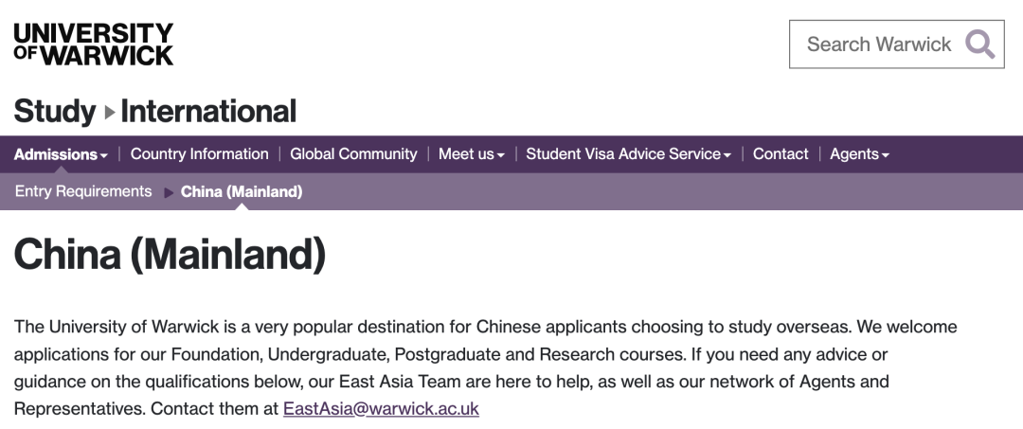Click the Admissions caret arrow
Viewport: 1023px width, 429px height.
tap(104, 155)
